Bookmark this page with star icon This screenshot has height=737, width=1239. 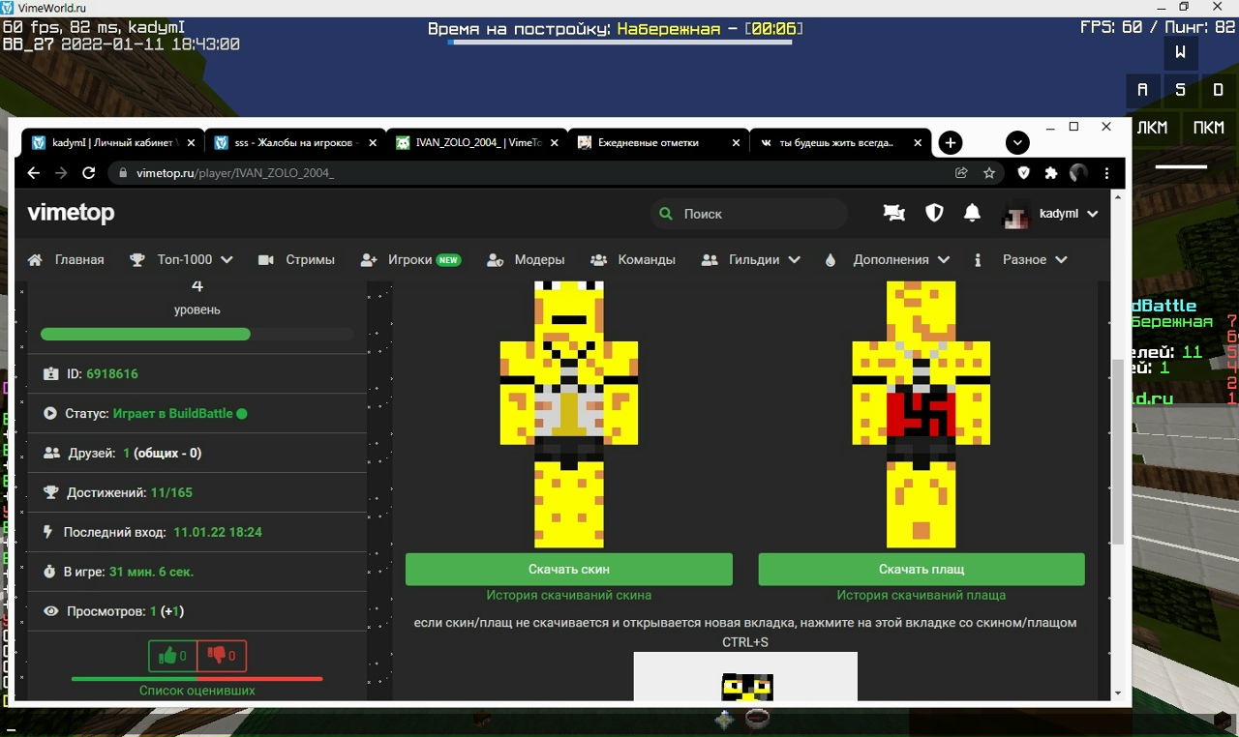click(989, 173)
